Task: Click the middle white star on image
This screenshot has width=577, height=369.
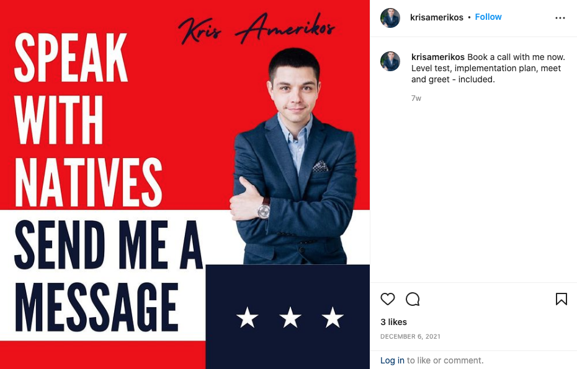Action: 290,317
